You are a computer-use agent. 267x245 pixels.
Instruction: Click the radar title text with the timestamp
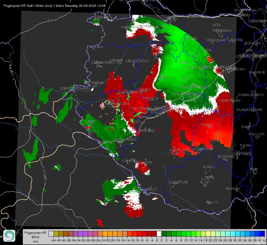tap(55, 6)
